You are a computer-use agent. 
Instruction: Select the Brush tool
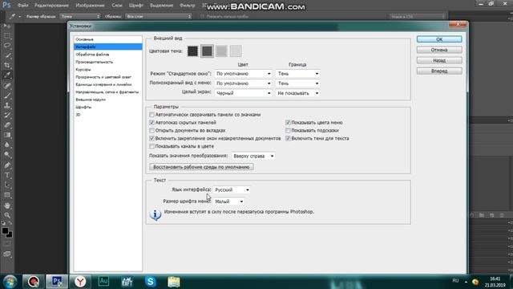(7, 96)
